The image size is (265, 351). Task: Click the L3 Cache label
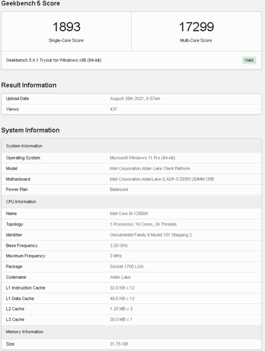coord(15,319)
